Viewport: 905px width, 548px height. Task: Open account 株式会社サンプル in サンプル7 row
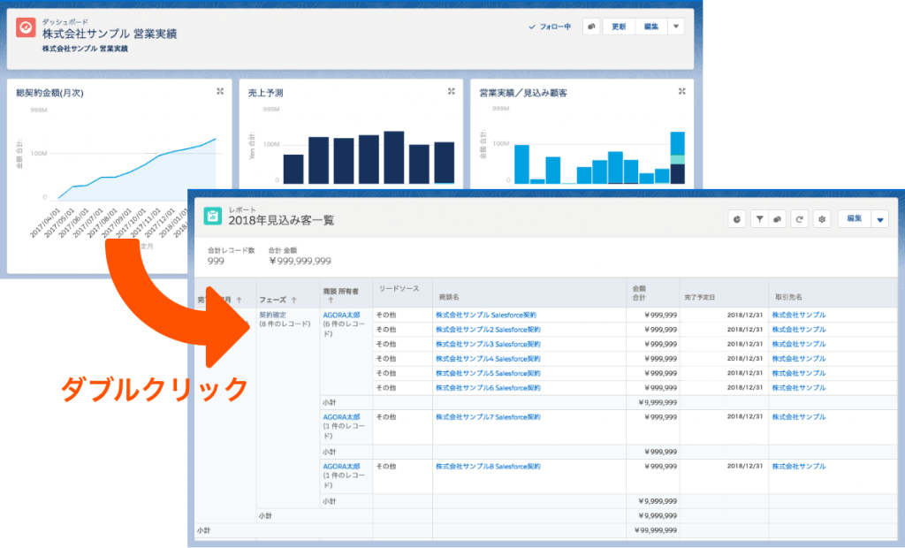799,417
